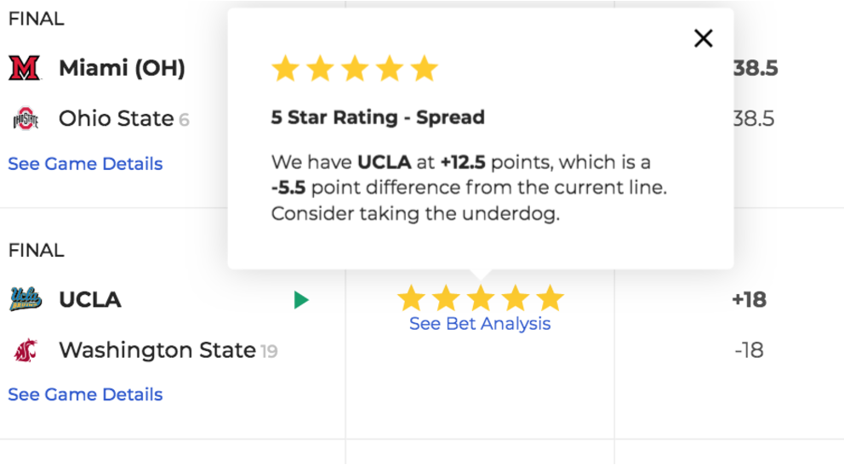Open See Game Details for UCLA game
The height and width of the screenshot is (476, 844).
point(85,394)
